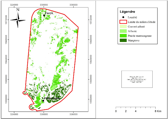This screenshot has height=119, width=168.
Task: Click '336000' on the lower axis
Action: tap(73, 114)
